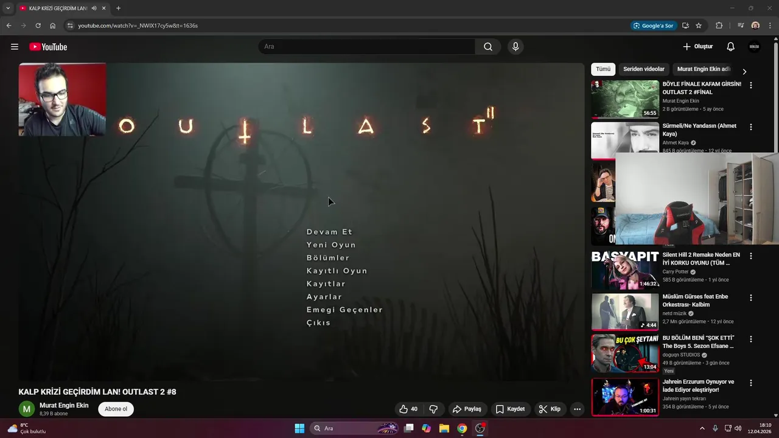This screenshot has height=438, width=779.
Task: Open Jahrein Erzurum Oynuyor video title
Action: tap(699, 386)
